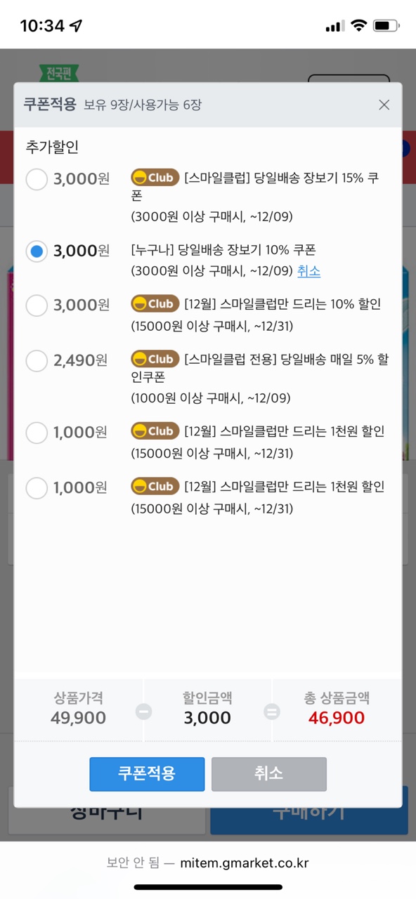Click the Club badge on the 5% daily coupon

(155, 360)
